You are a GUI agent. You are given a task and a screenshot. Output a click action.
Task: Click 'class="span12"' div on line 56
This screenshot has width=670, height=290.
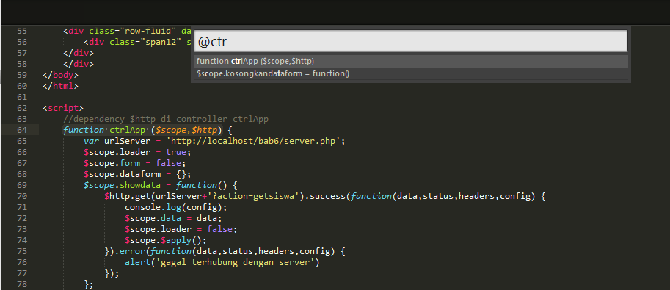(145, 42)
